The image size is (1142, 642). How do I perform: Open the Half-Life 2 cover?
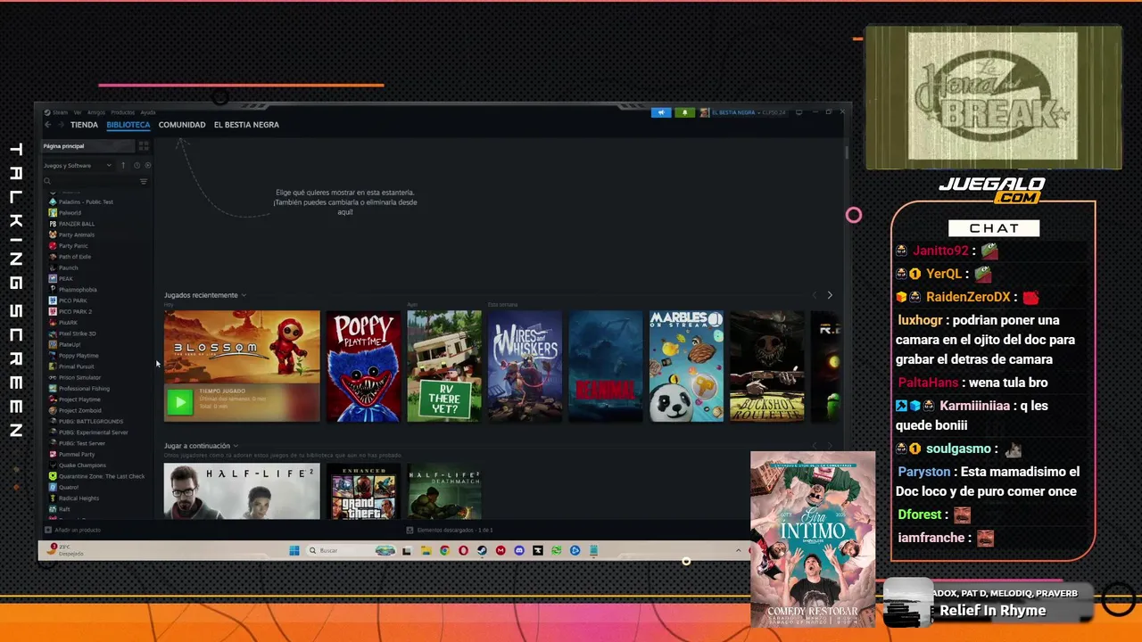tap(242, 491)
